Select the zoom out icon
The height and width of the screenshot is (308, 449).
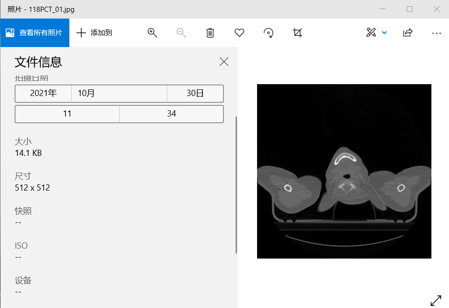pos(181,32)
